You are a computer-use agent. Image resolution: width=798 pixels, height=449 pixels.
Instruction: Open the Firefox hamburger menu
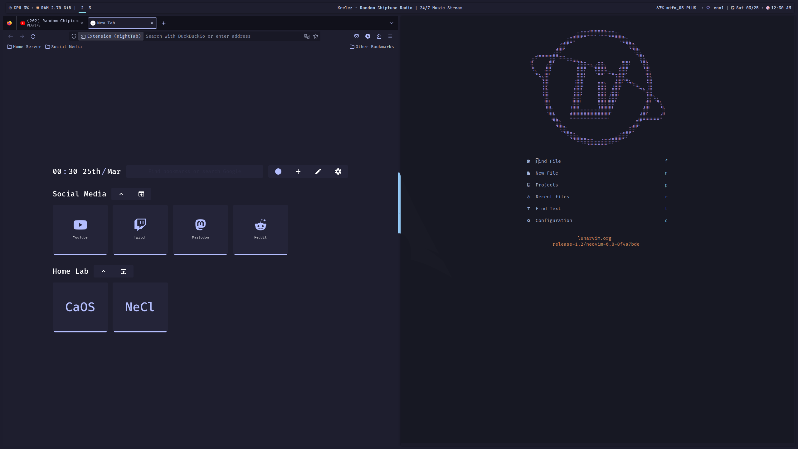point(390,36)
